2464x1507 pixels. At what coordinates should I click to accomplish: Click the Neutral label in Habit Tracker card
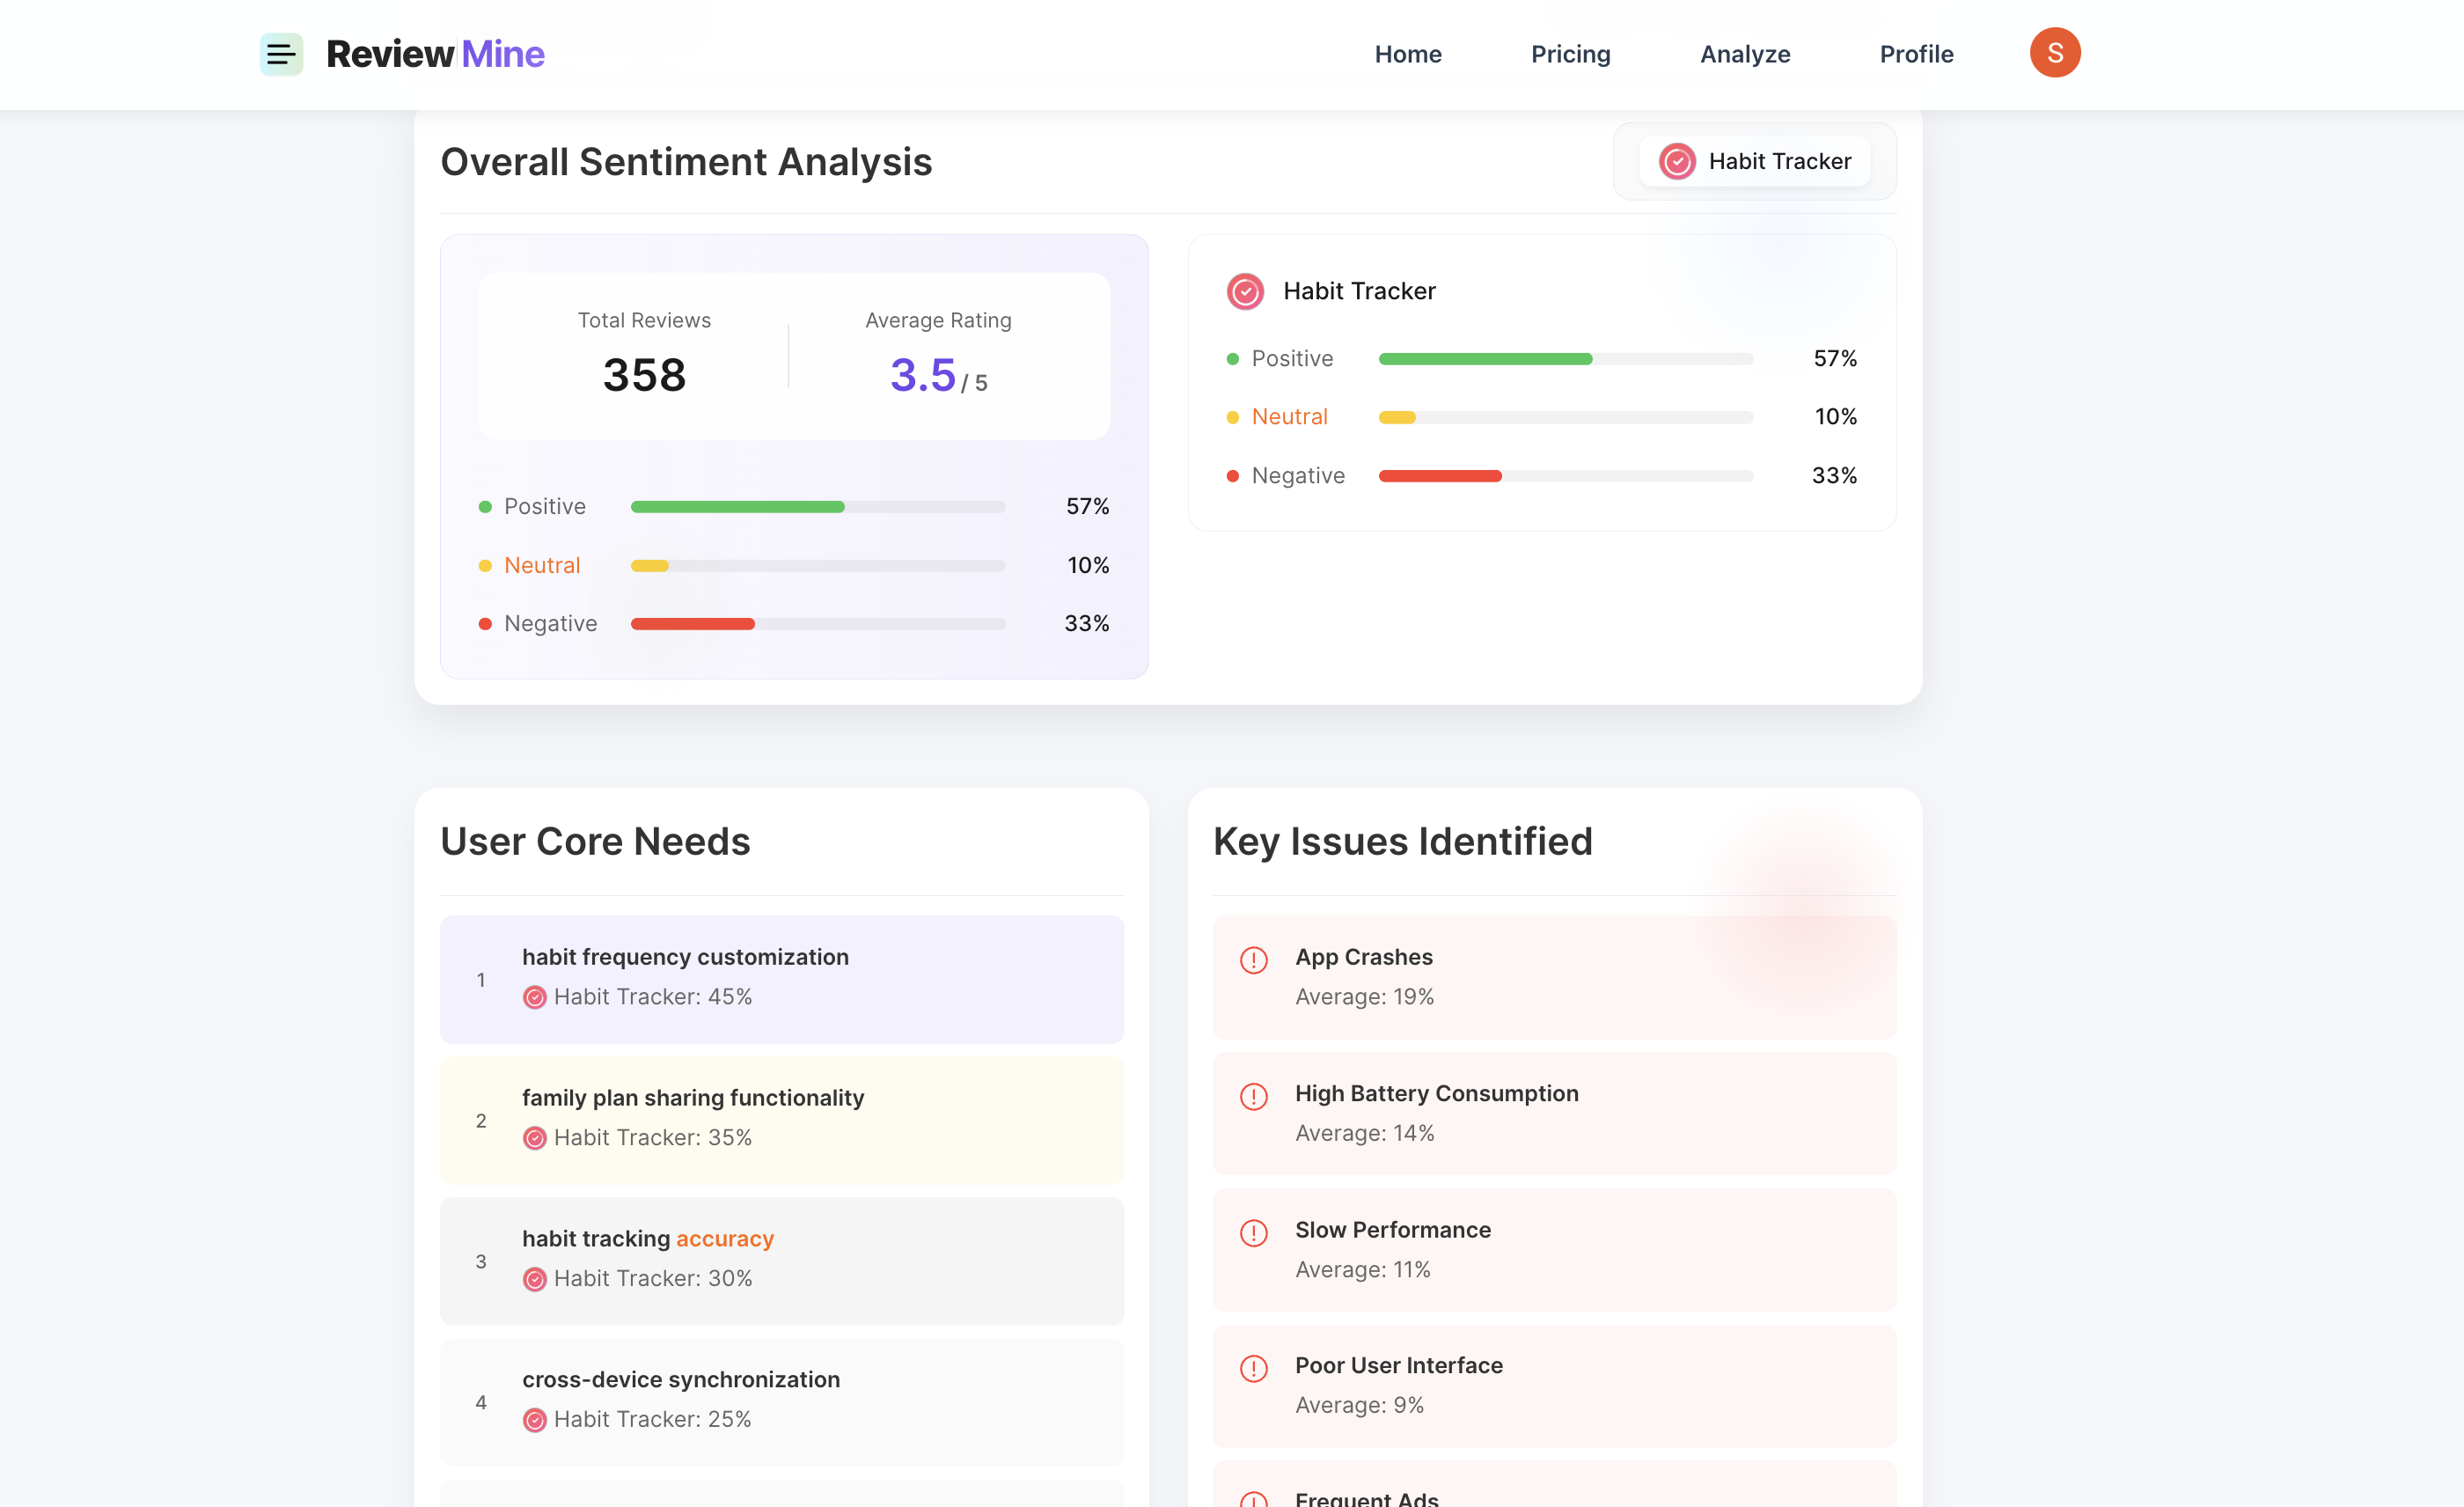[x=1289, y=417]
